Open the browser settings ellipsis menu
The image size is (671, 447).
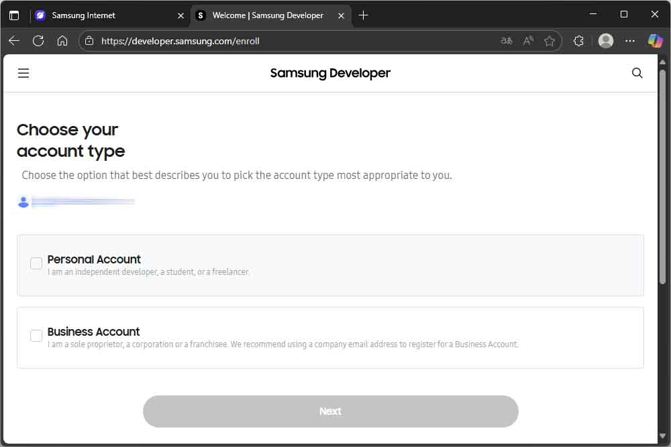click(x=630, y=41)
